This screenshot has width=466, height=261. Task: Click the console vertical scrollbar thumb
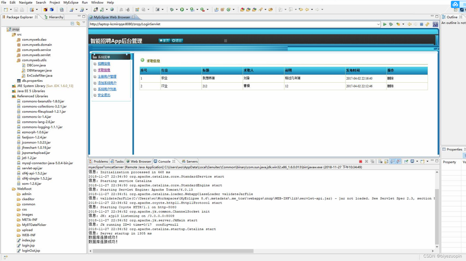pos(437,216)
